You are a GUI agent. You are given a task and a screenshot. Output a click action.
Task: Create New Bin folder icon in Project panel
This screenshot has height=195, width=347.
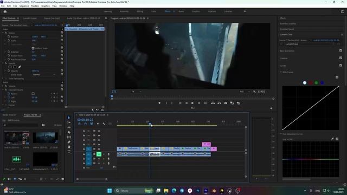63,179
